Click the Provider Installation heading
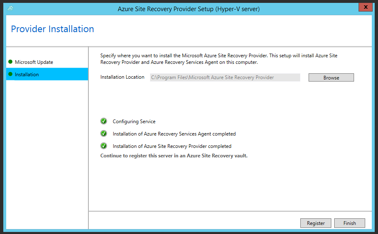 [52, 29]
